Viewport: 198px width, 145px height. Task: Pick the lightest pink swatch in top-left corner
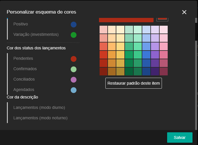coord(104,30)
